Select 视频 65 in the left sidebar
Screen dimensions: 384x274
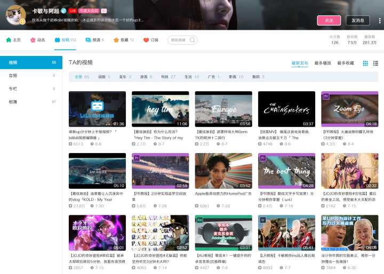31,62
